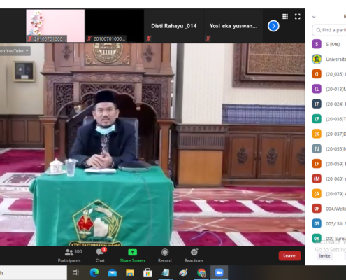Screen dimensions: 346x280
Task: Open the 'on YouTube' live stream dropdown
Action: (x=15, y=51)
